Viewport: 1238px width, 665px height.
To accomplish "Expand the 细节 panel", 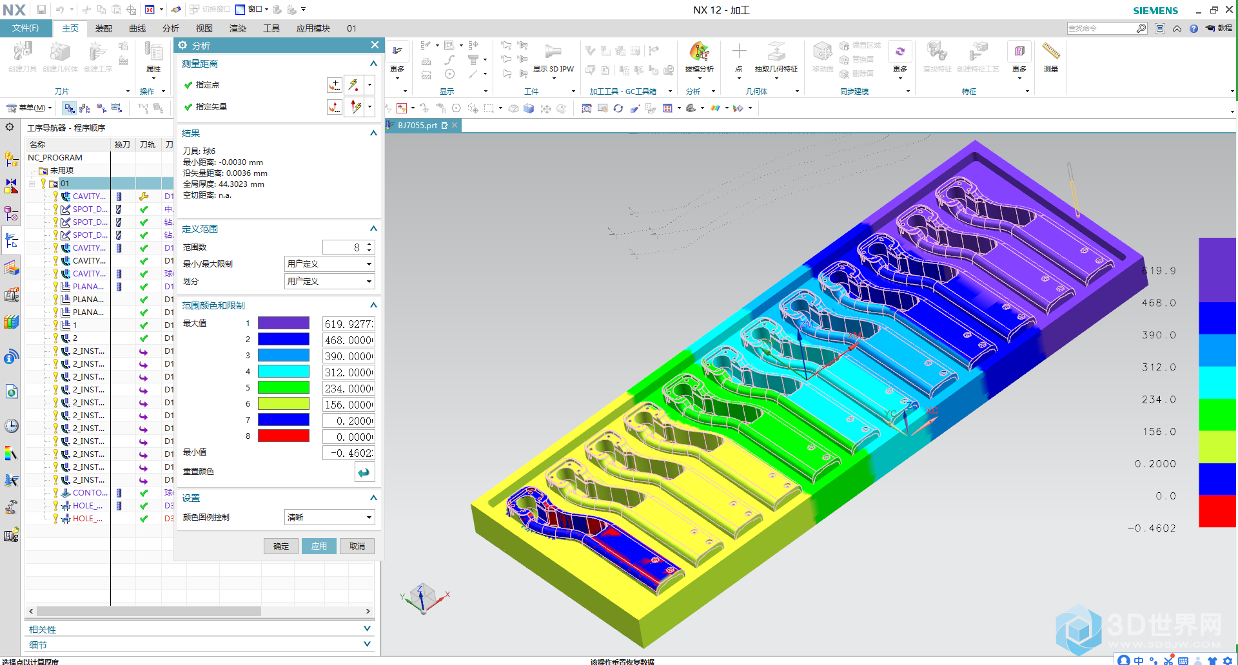I will 367,644.
